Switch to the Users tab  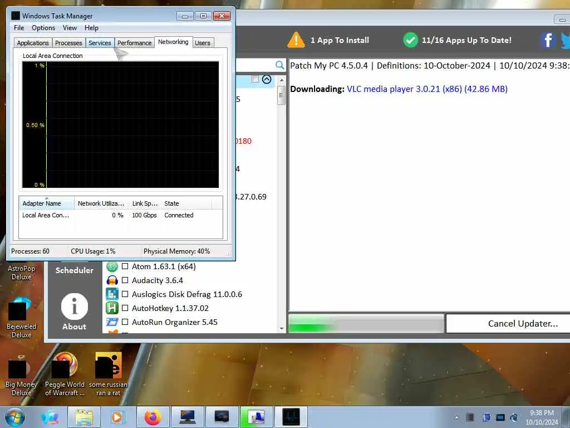coord(203,43)
